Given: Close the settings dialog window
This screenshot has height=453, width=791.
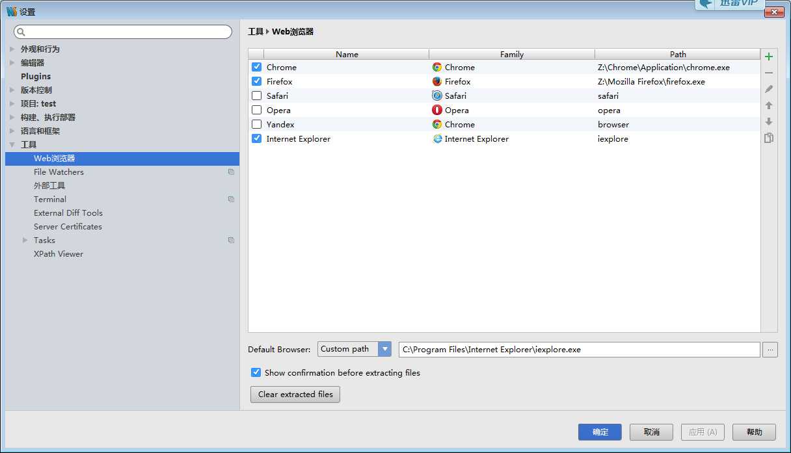Looking at the screenshot, I should (x=773, y=12).
